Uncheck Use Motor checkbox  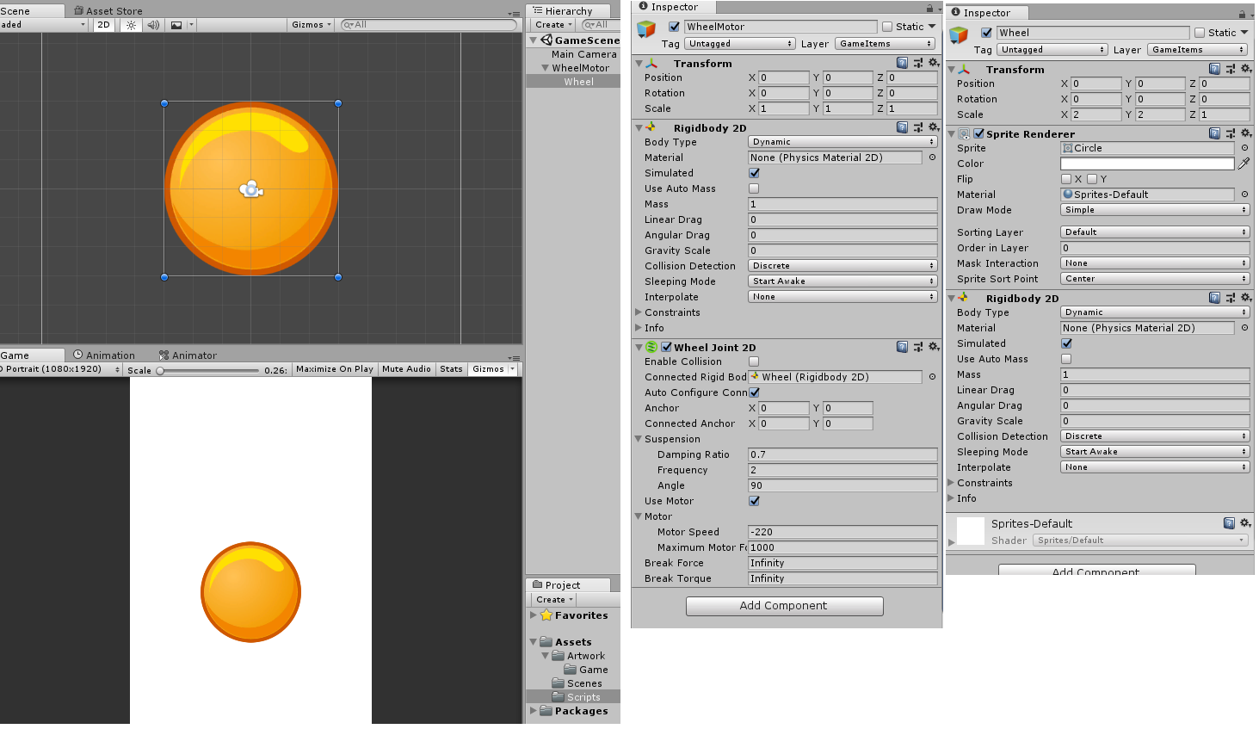(x=754, y=501)
